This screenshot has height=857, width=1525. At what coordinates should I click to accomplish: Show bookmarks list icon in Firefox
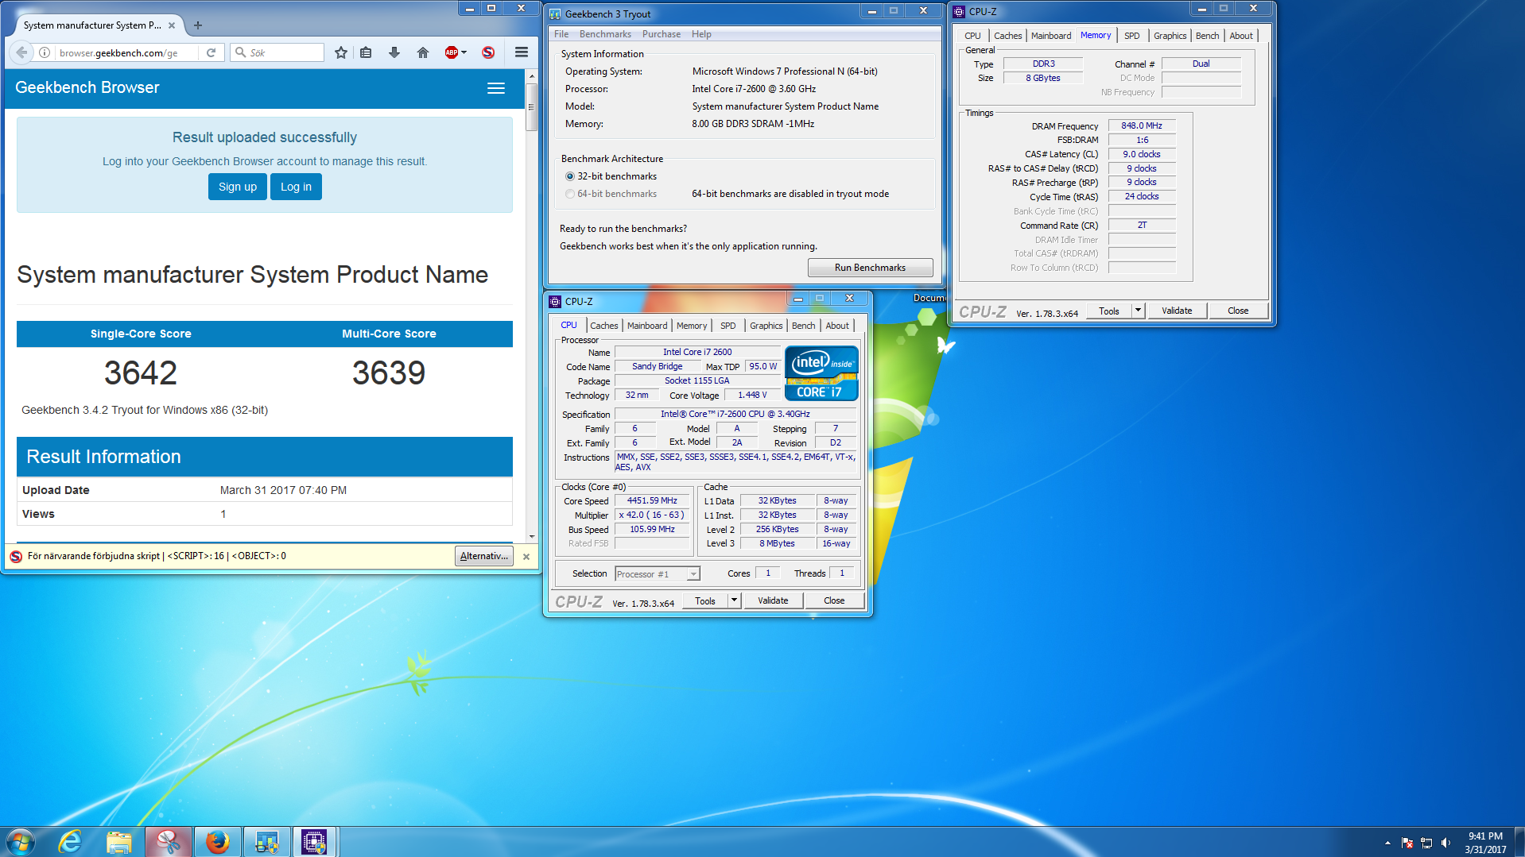tap(366, 52)
